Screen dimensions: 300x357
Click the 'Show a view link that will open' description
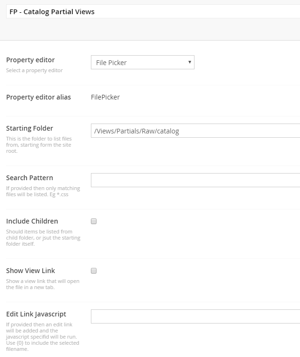click(x=43, y=284)
